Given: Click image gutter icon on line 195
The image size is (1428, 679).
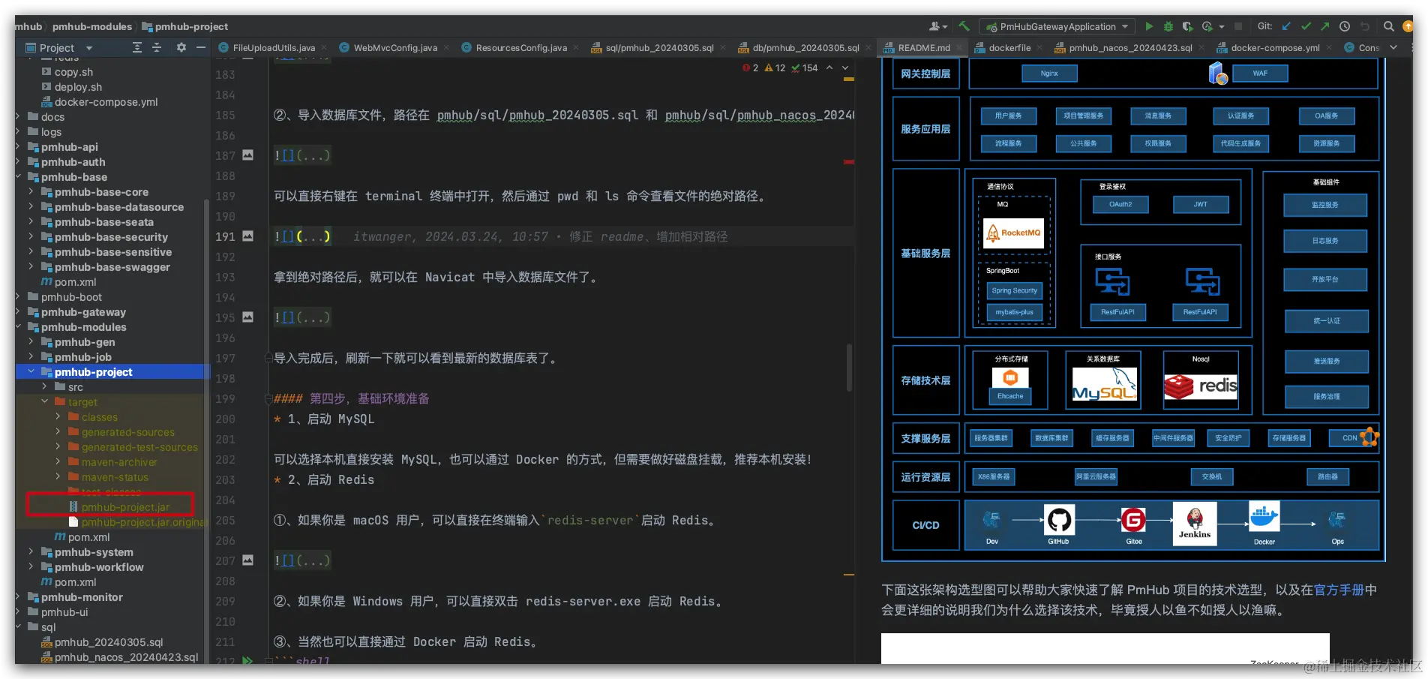Looking at the screenshot, I should [x=247, y=317].
